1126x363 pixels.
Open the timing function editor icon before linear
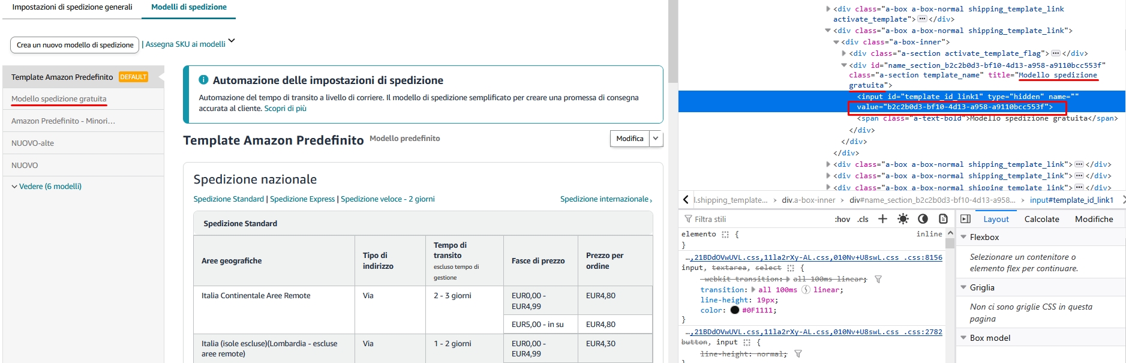click(806, 290)
